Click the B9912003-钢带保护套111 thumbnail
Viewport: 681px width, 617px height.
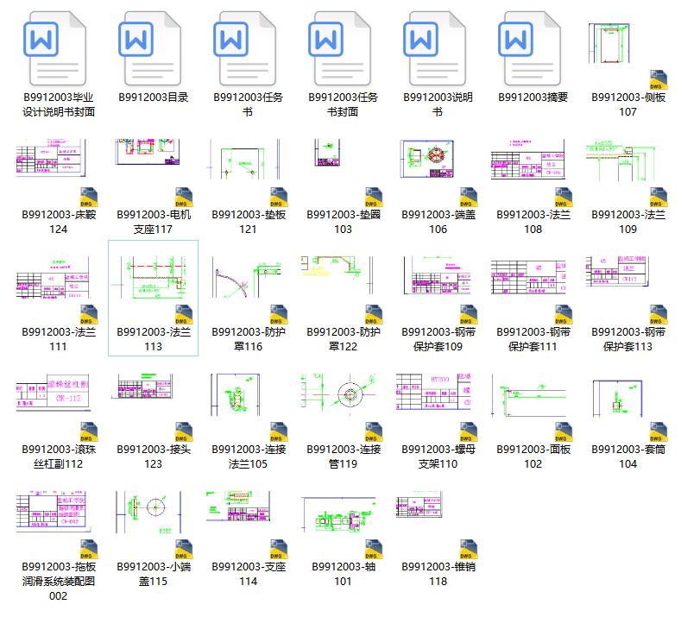(528, 275)
